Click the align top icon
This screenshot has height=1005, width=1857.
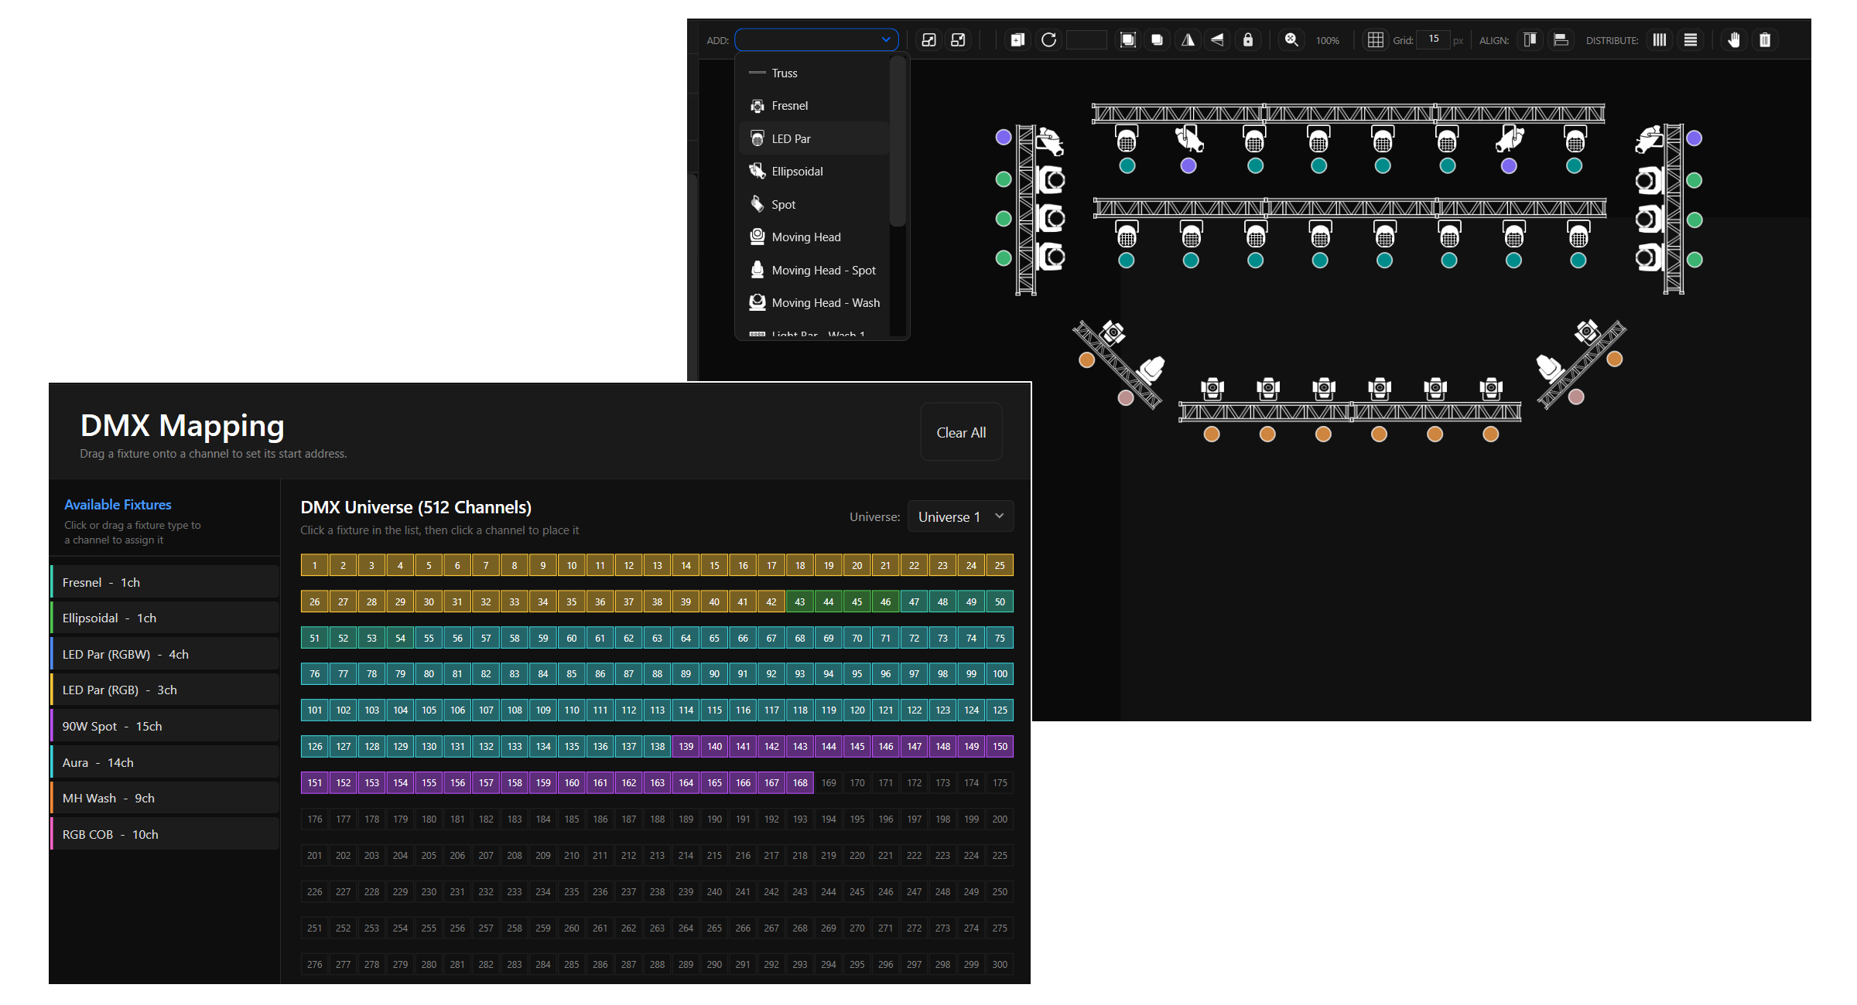point(1530,40)
